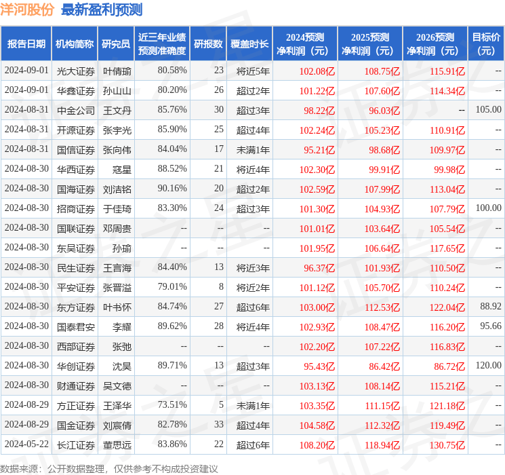Select the 中金公司 institution cell
505x475 pixels.
[76, 111]
